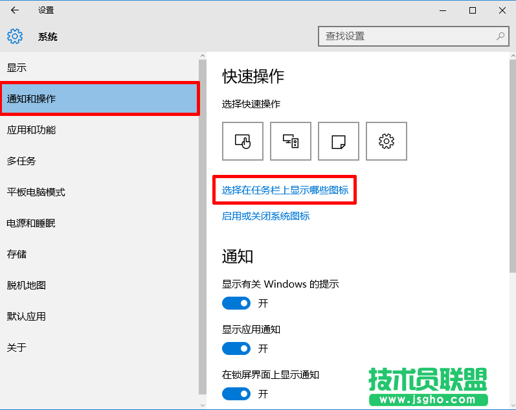Select the note quick action tile

point(339,141)
